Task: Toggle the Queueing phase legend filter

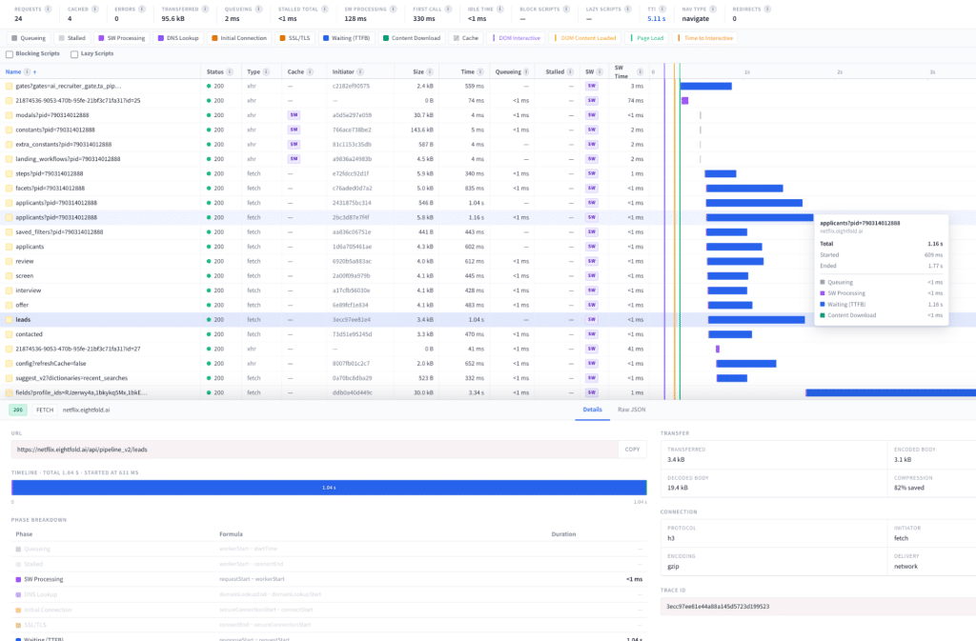Action: click(x=28, y=38)
